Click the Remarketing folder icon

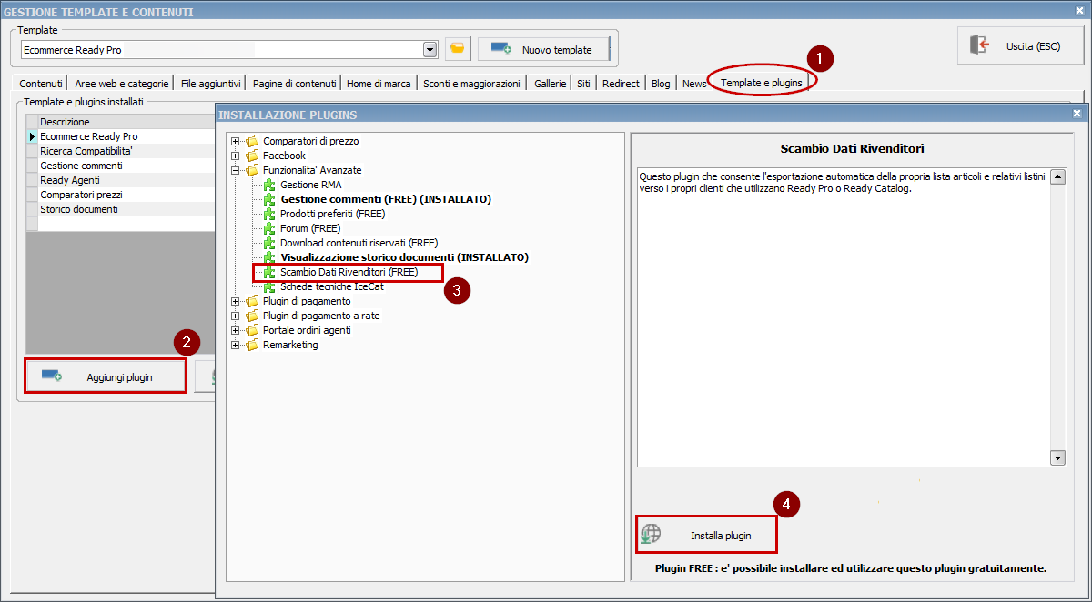(252, 345)
